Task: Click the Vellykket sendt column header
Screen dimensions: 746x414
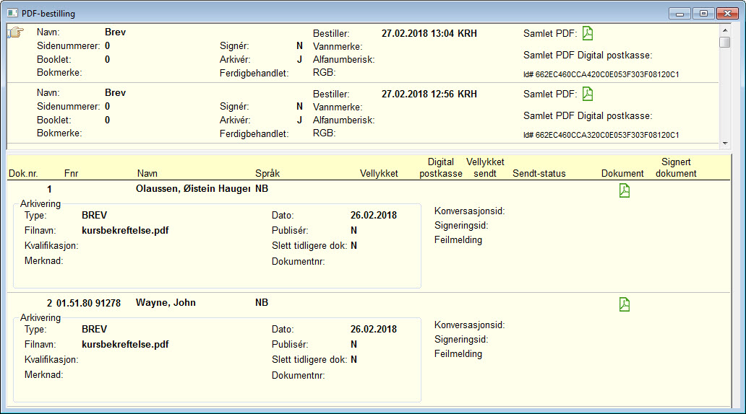Action: (485, 167)
